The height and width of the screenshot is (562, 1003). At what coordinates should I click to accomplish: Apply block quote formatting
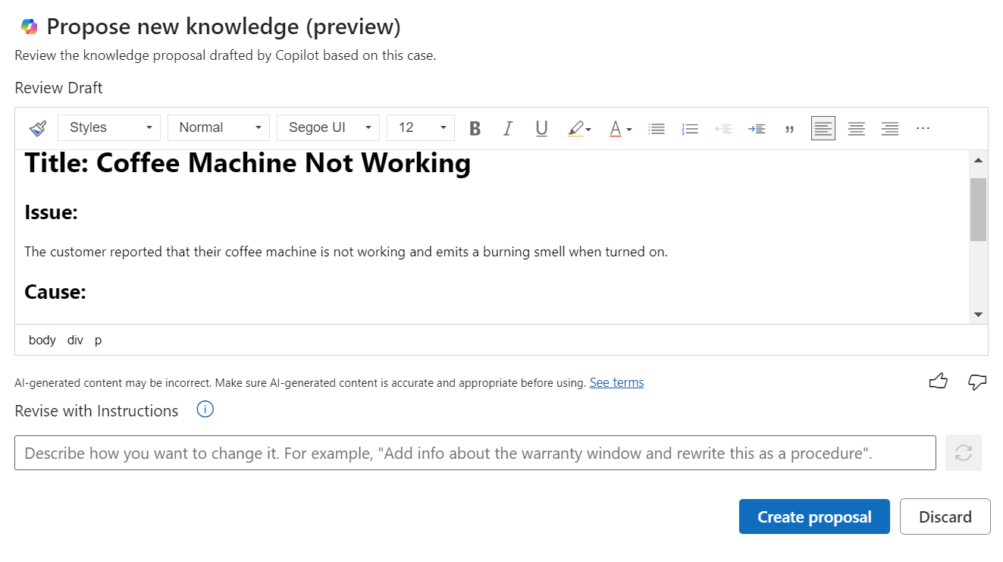[x=789, y=128]
